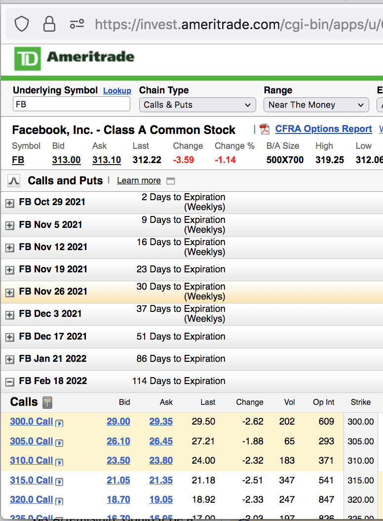Click the 319.25 High value
The height and width of the screenshot is (521, 383).
pos(330,160)
